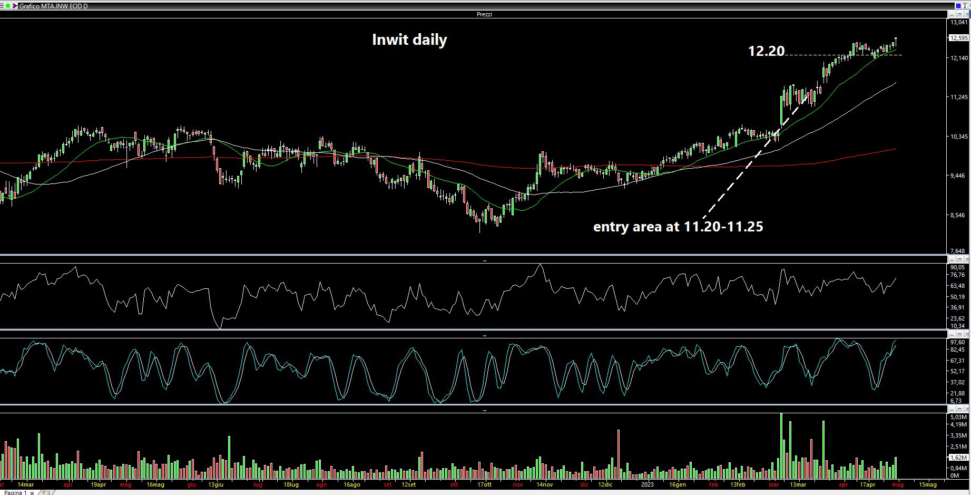Click the 5,03M volume scale value
Image resolution: width=971 pixels, height=495 pixels.
click(958, 417)
